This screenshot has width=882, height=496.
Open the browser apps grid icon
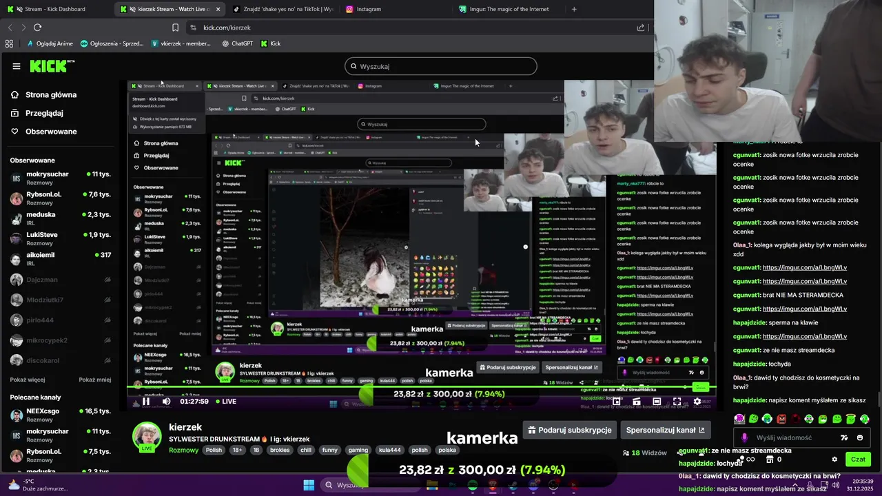[9, 43]
